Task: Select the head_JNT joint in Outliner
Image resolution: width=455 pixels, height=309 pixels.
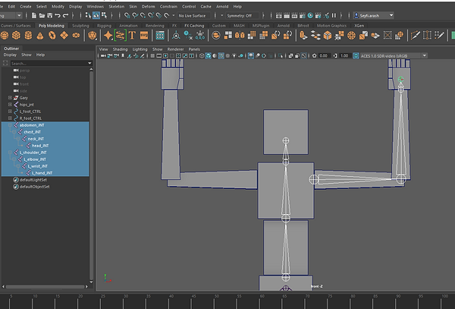Action: pos(40,146)
